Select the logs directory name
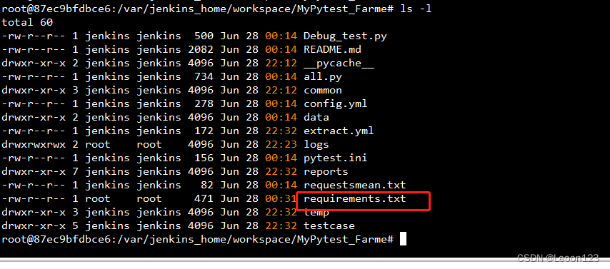 coord(316,145)
